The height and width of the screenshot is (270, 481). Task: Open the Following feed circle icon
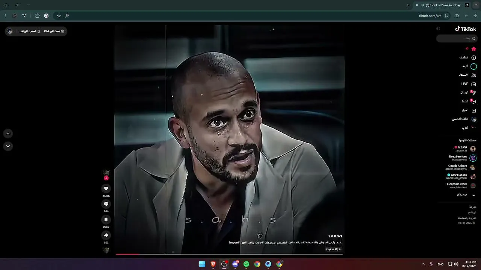click(x=473, y=66)
